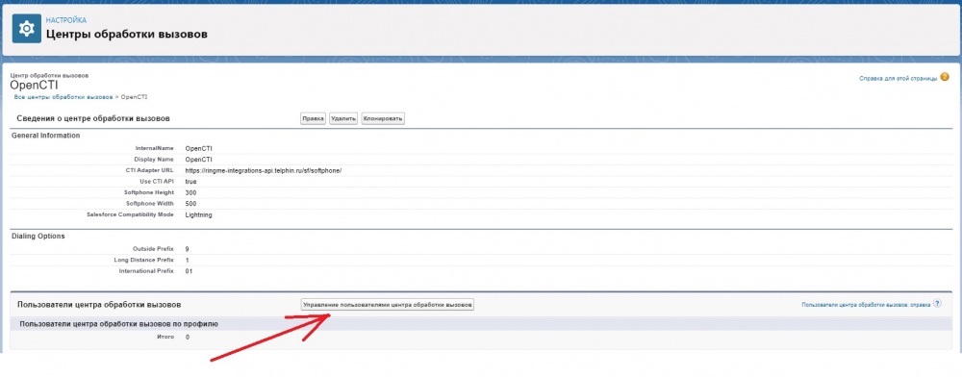Image resolution: width=962 pixels, height=377 pixels.
Task: Open Справка для этой страницы link
Action: pos(899,79)
